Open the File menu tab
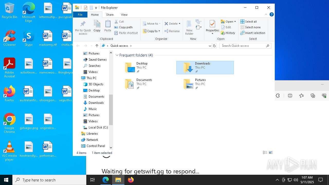329x185 pixels. [x=80, y=15]
